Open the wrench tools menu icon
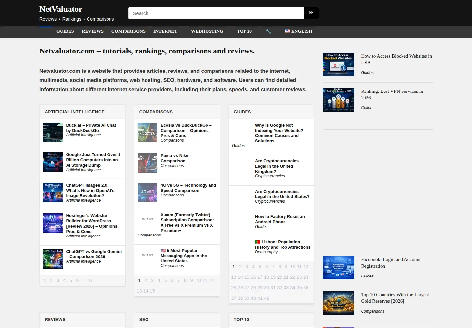Viewport: 472px width, 328px height. (268, 31)
